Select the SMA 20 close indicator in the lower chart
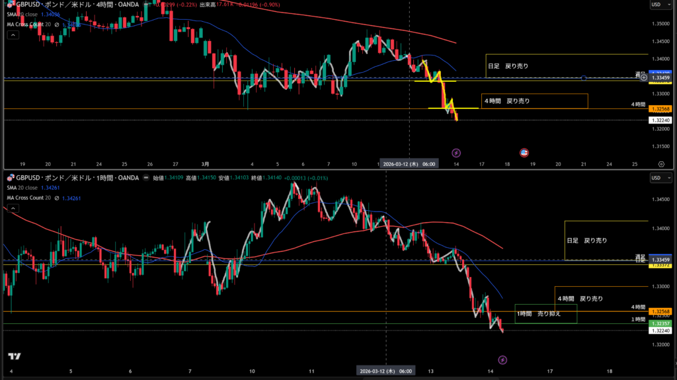This screenshot has width=677, height=380. [x=26, y=187]
